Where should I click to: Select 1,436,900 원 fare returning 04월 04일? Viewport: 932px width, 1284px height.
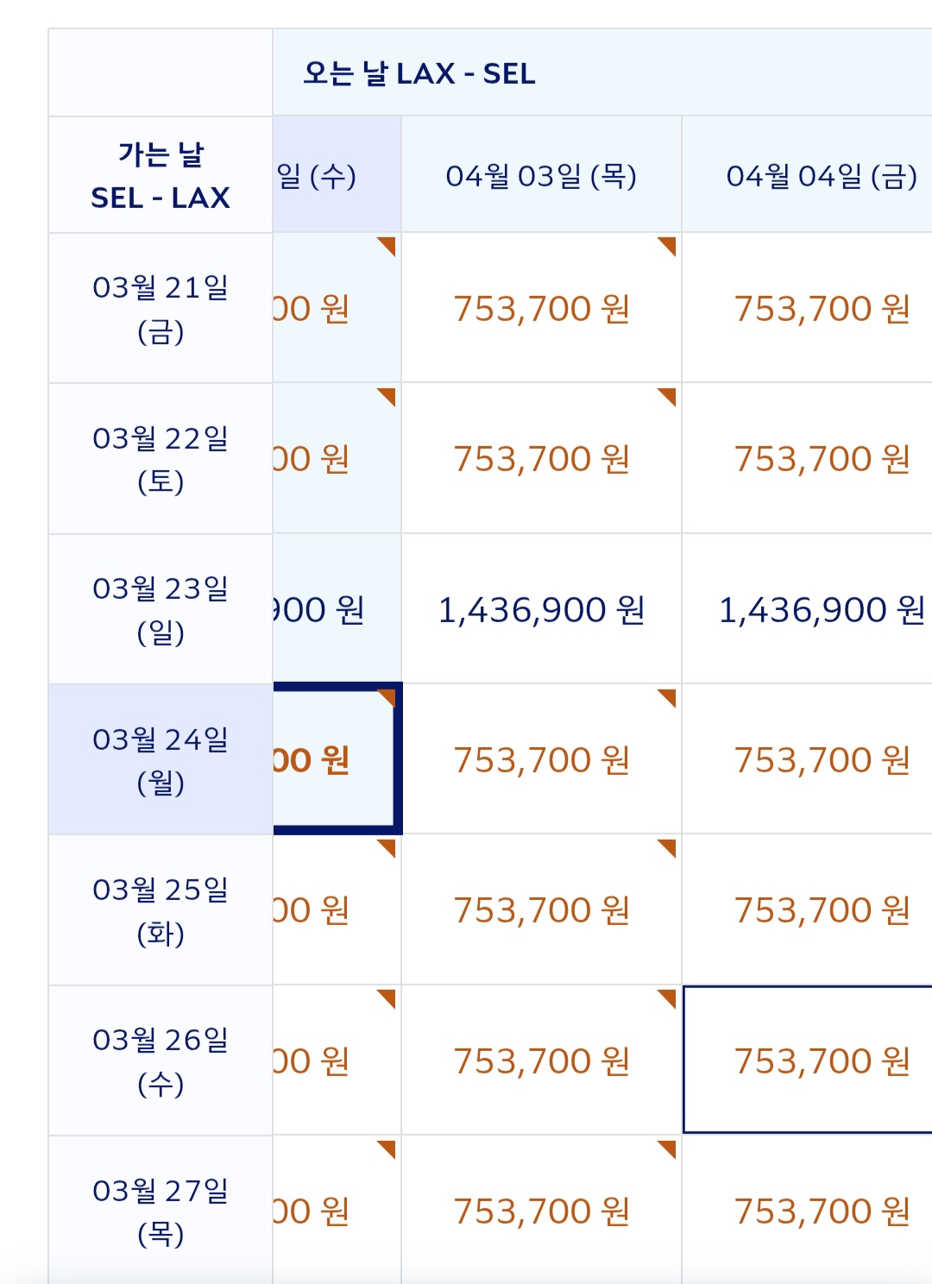[x=821, y=610]
